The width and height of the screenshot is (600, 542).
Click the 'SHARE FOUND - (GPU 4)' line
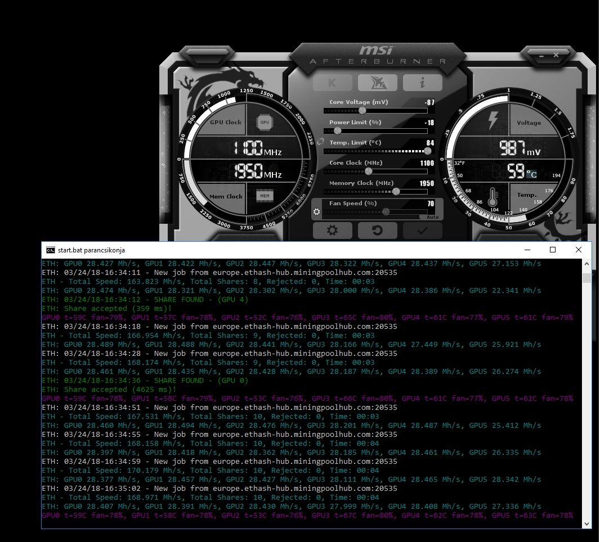coord(145,300)
